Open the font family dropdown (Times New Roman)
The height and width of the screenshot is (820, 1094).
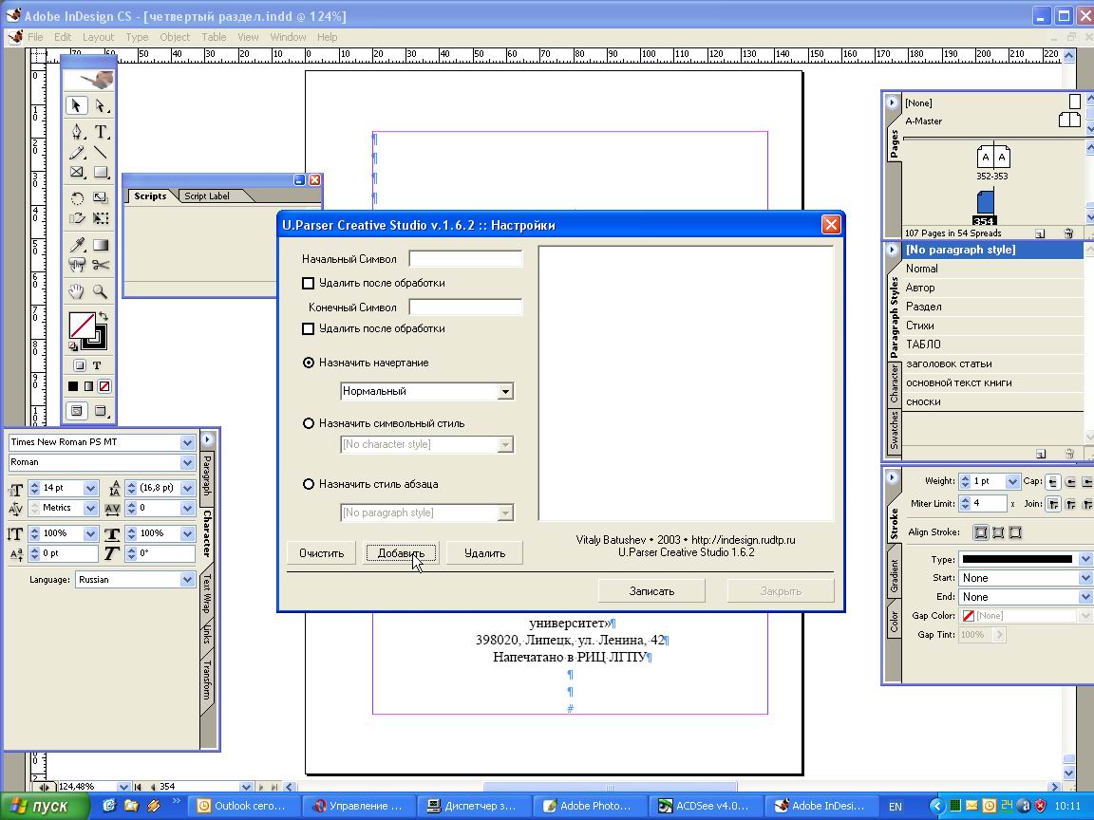[x=187, y=443]
